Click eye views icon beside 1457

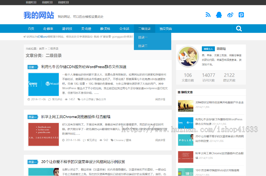[66, 99]
